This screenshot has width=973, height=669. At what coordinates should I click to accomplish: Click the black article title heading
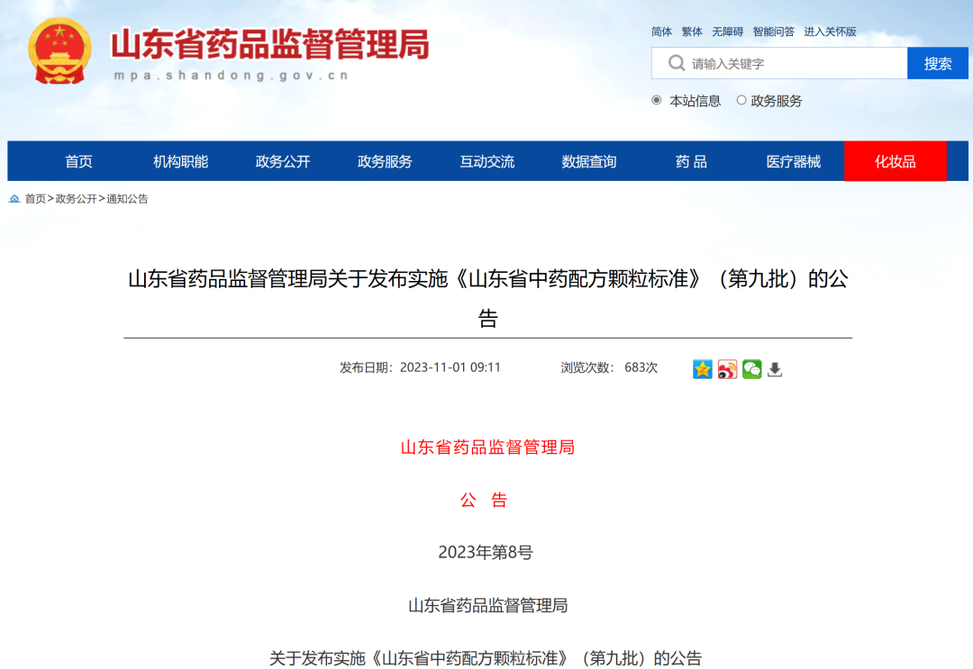tap(487, 298)
